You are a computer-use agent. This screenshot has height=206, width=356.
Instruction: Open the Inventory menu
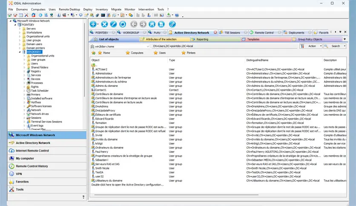tap(101, 9)
